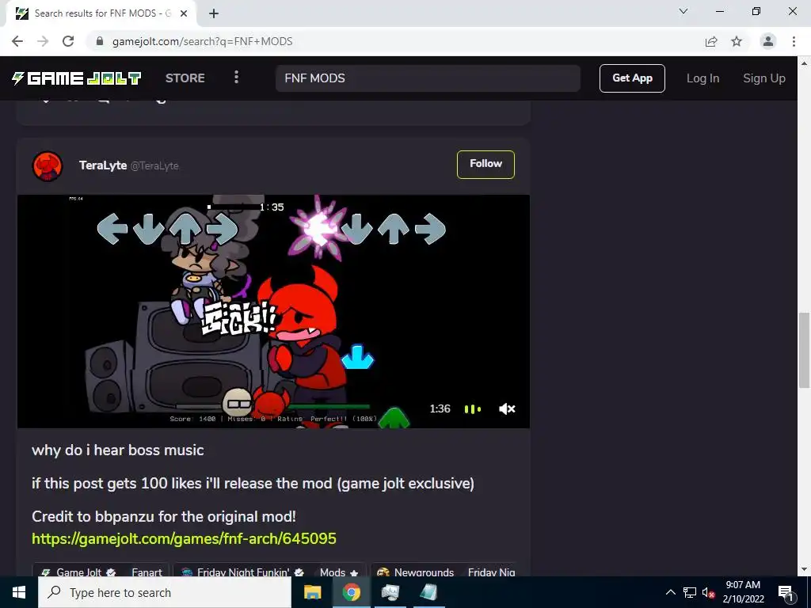
Task: Open a new browser tab
Action: (214, 13)
